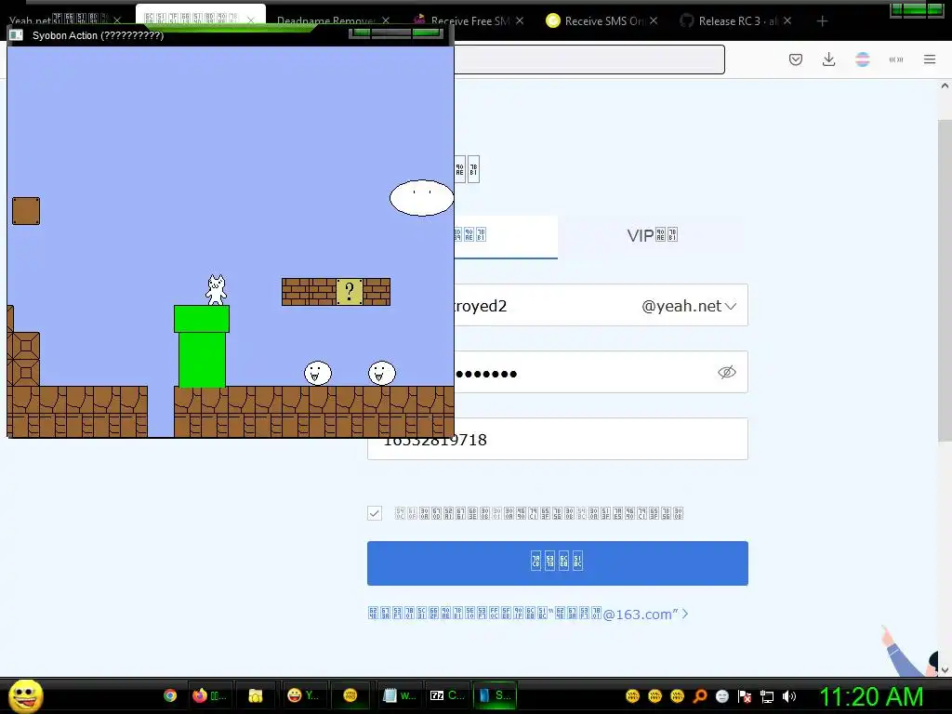Close the Release RC 3 tab
Image resolution: width=952 pixels, height=714 pixels.
pos(787,21)
